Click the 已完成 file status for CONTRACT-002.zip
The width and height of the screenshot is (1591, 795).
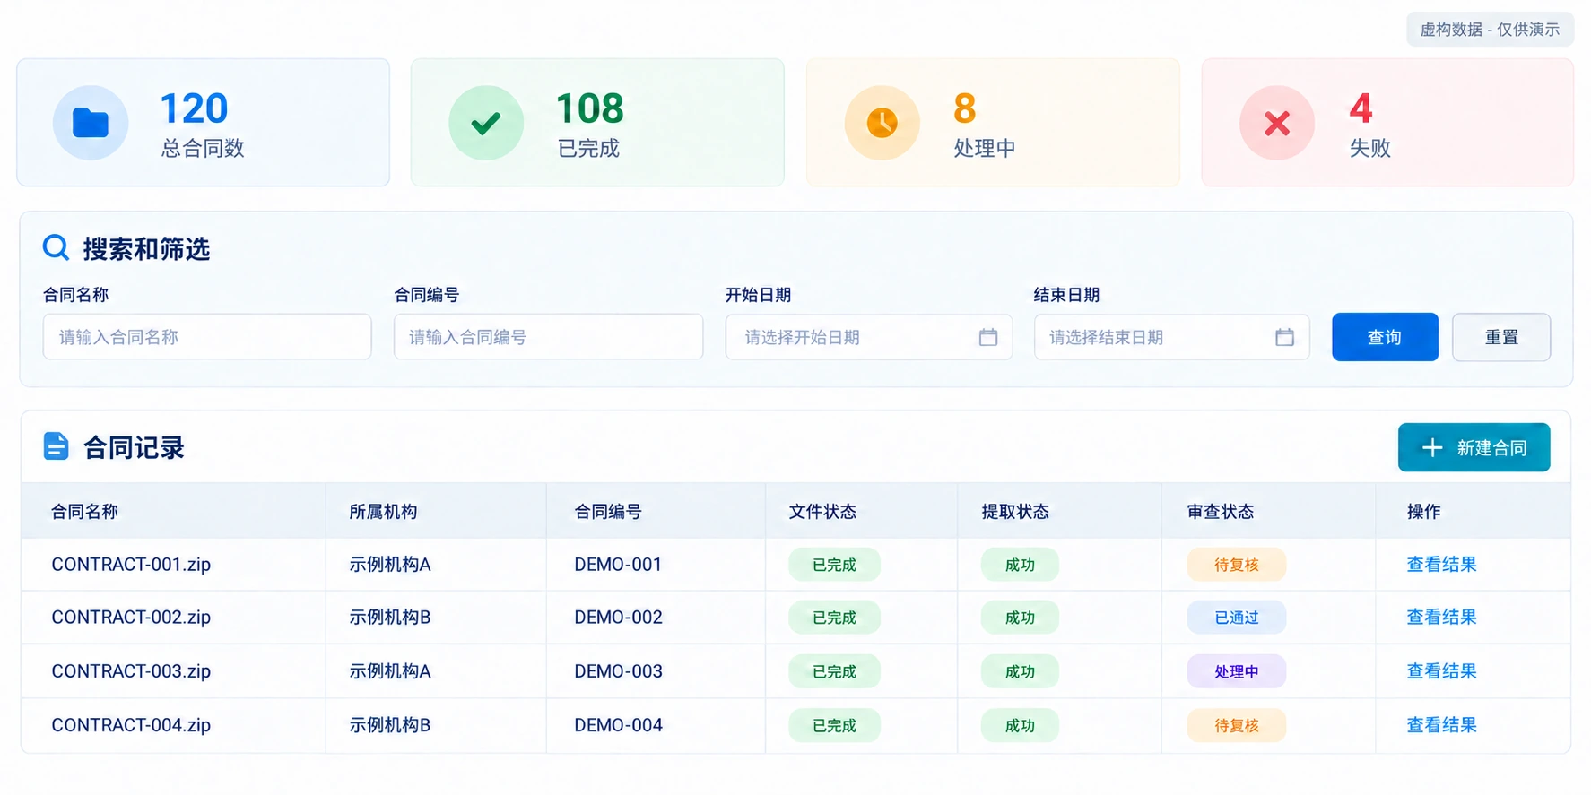pyautogui.click(x=834, y=618)
